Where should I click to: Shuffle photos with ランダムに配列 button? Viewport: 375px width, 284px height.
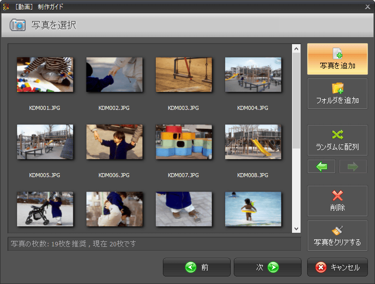pos(337,140)
